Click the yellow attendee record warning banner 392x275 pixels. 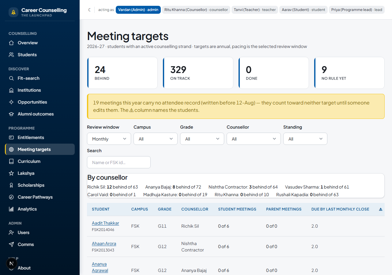(x=236, y=106)
